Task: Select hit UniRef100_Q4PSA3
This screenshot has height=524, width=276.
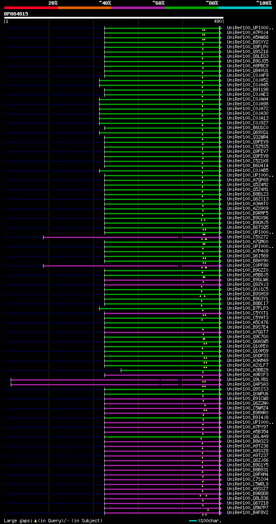Action: [248, 384]
